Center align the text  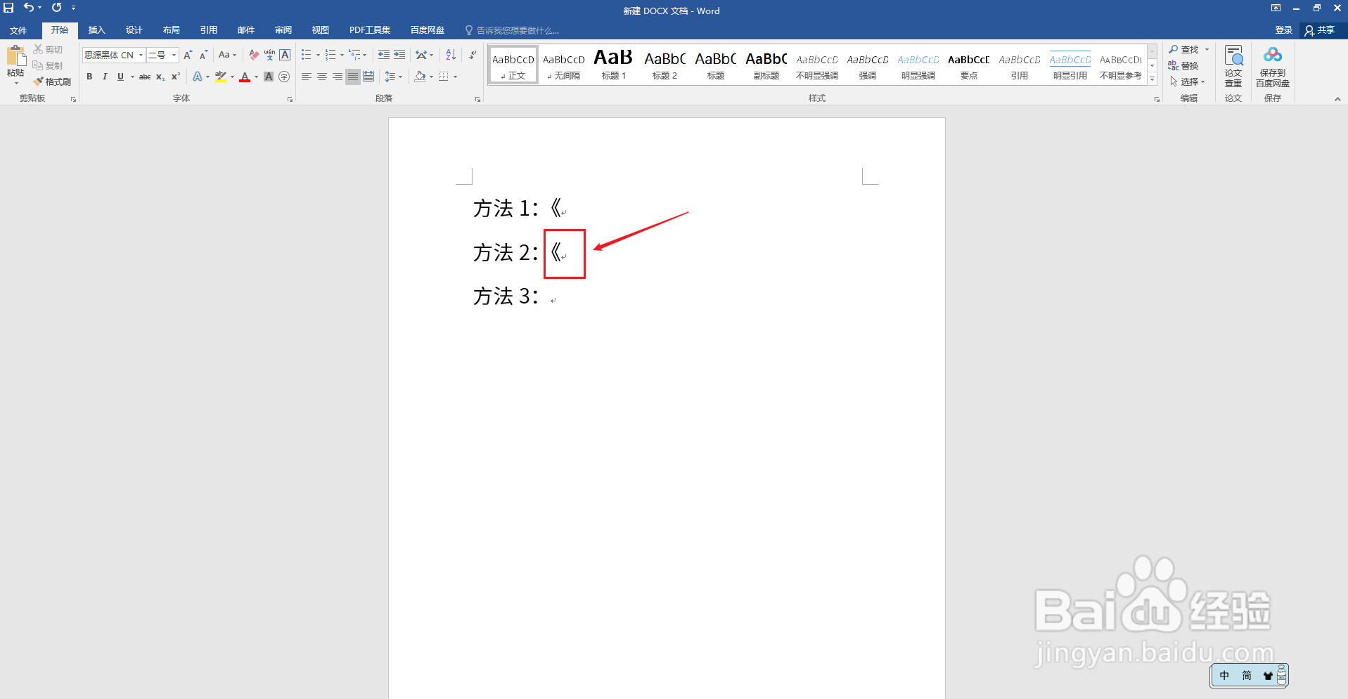click(322, 77)
